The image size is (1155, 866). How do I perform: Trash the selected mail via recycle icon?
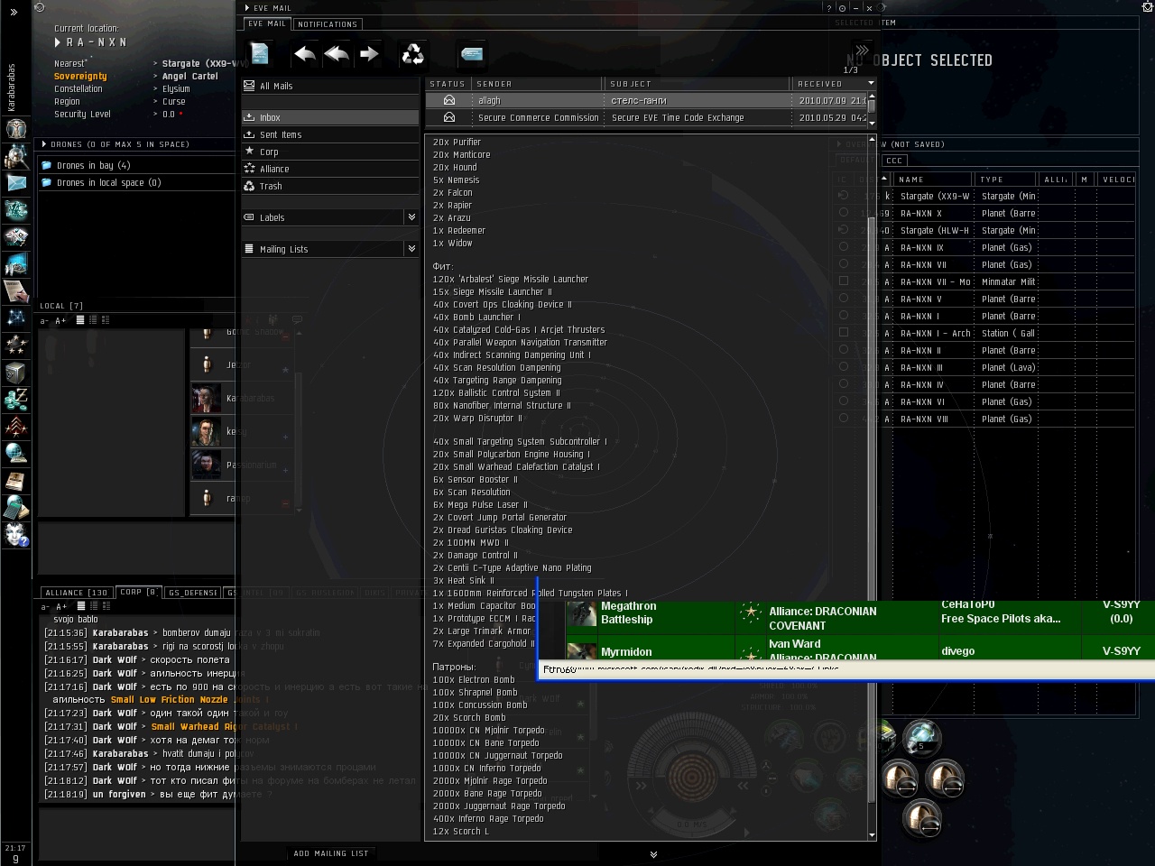[412, 54]
